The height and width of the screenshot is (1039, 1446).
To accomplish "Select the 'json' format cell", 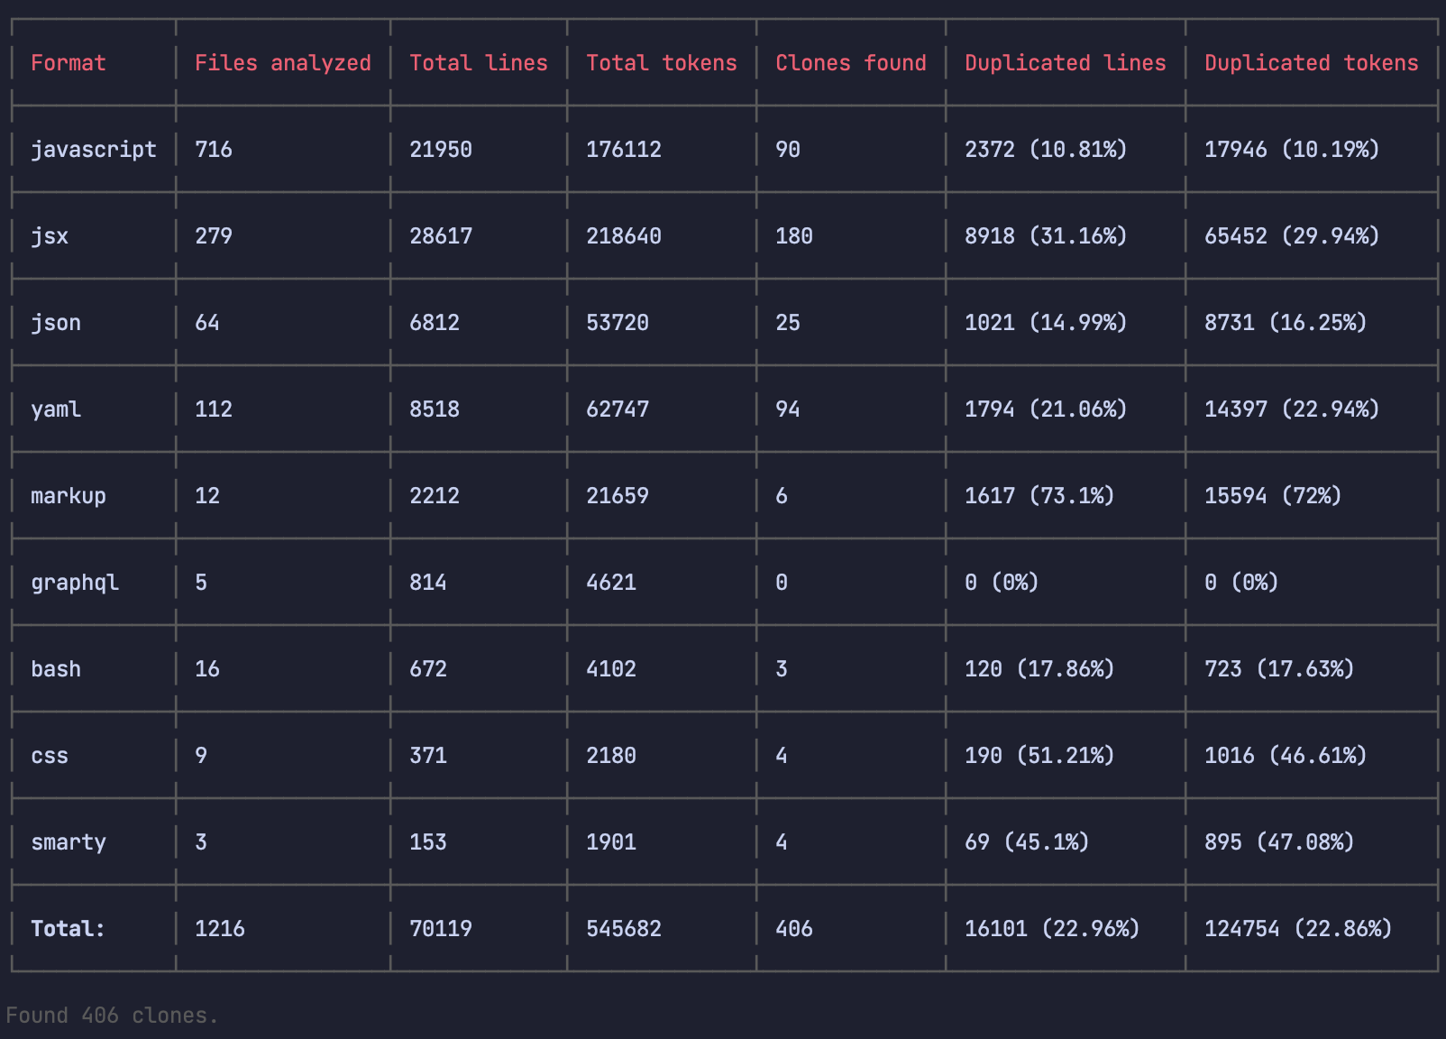I will click(56, 323).
